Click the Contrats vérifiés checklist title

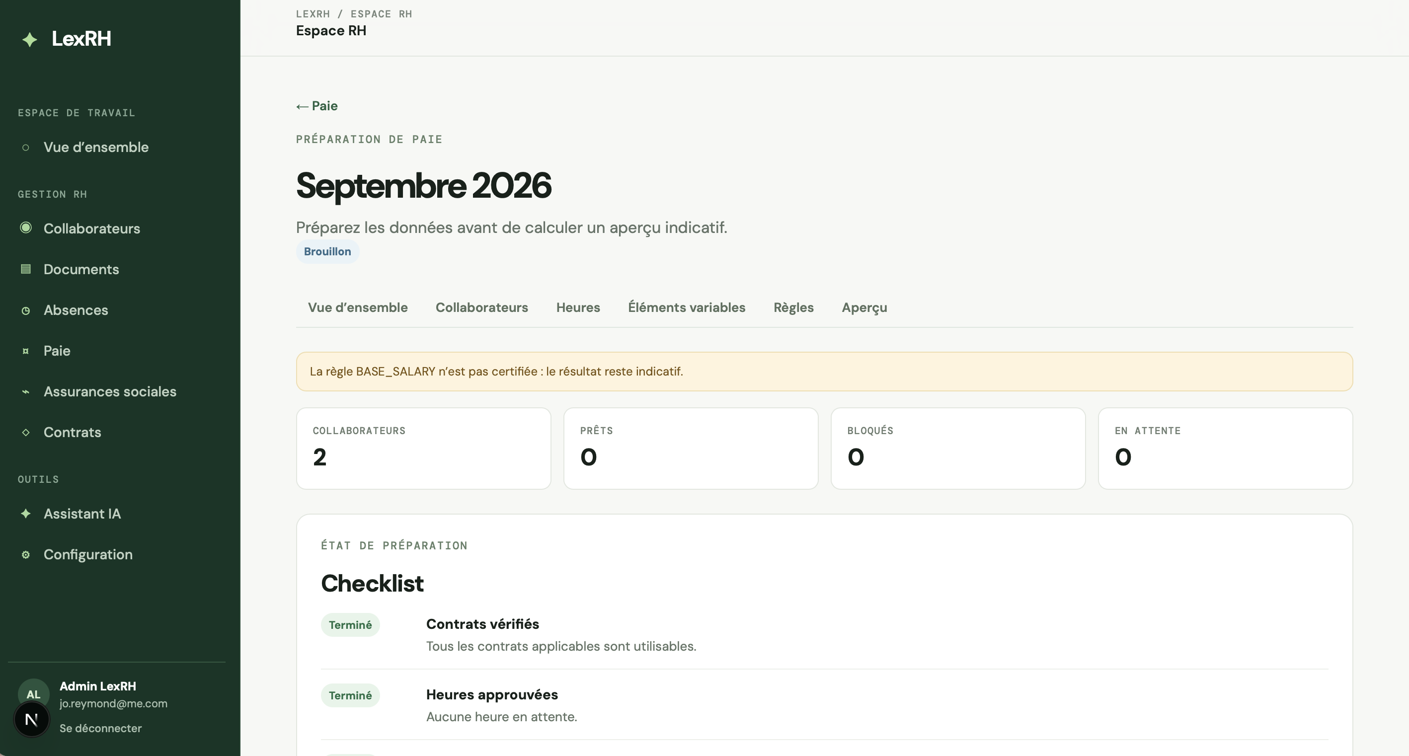pos(482,624)
